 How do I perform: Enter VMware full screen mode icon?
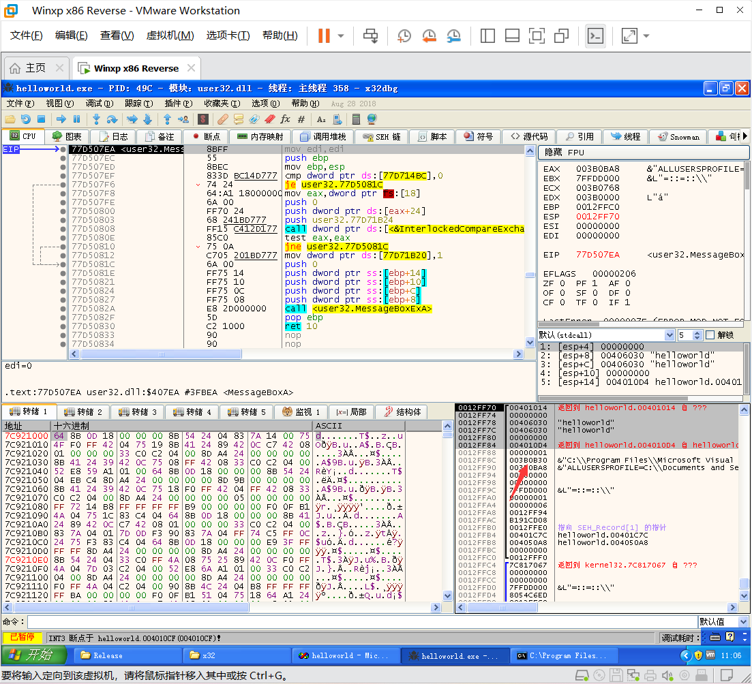click(x=537, y=35)
